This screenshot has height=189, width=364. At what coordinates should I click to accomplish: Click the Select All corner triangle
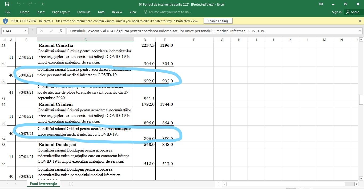(4, 40)
